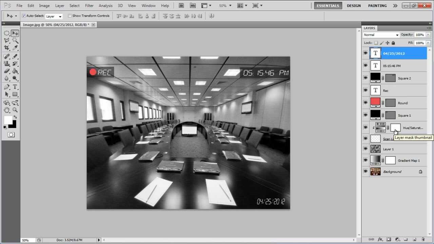Select the Magic Wand tool
Image resolution: width=434 pixels, height=244 pixels.
click(15, 41)
